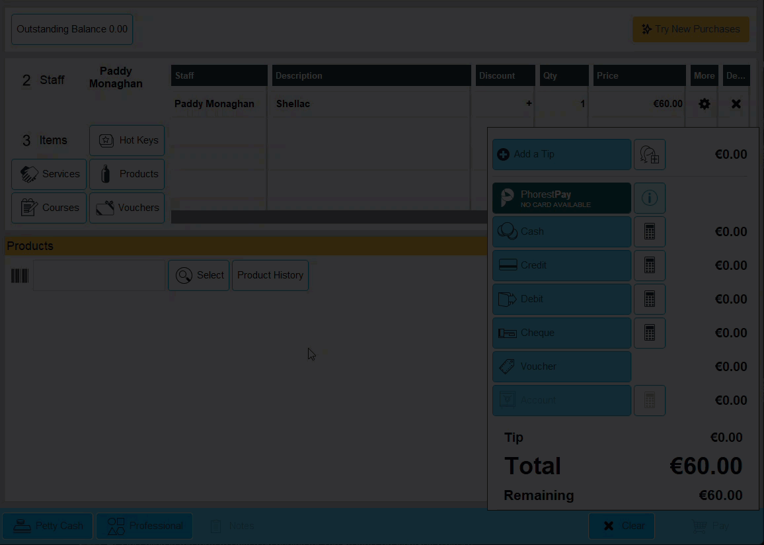This screenshot has width=764, height=545.
Task: Click the Notes icon in the bottom bar
Action: (216, 526)
